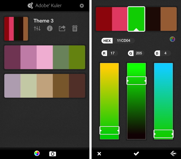Tap dark reddish brown swatch in third theme
181x159 pixels.
[x=77, y=86]
